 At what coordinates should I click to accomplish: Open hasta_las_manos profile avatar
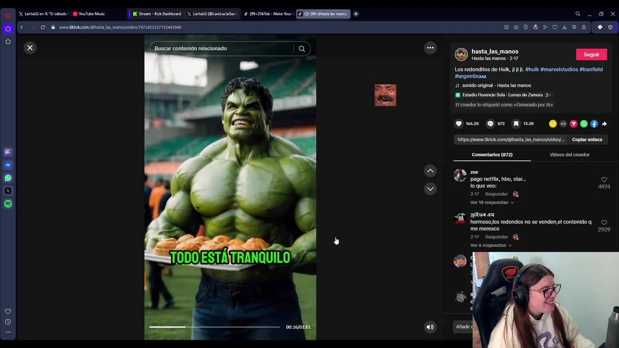click(x=461, y=54)
